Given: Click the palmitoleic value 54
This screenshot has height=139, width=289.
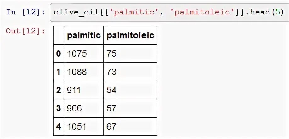Looking at the screenshot, I should click(x=111, y=90).
